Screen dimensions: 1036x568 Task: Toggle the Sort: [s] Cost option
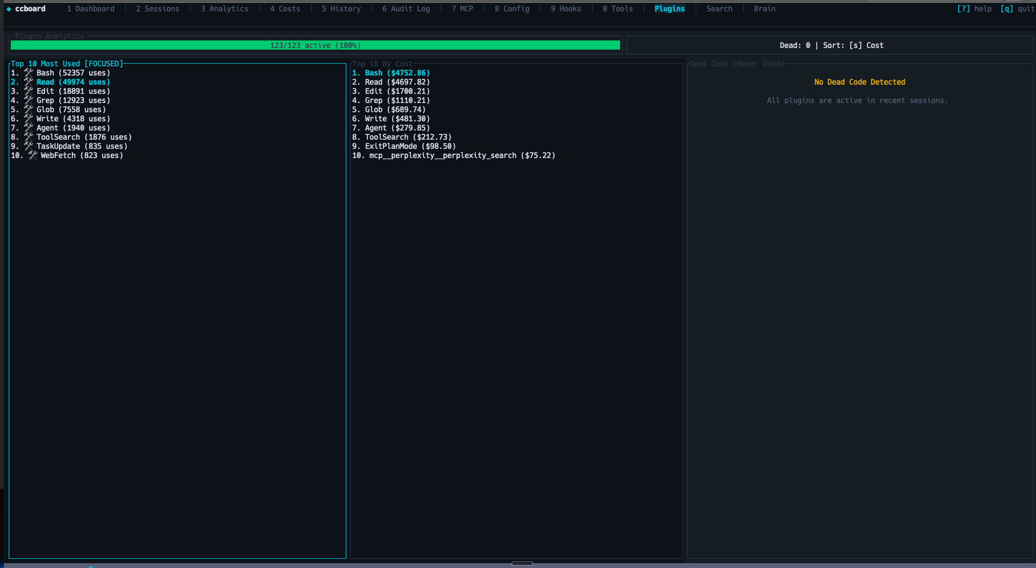tap(853, 45)
